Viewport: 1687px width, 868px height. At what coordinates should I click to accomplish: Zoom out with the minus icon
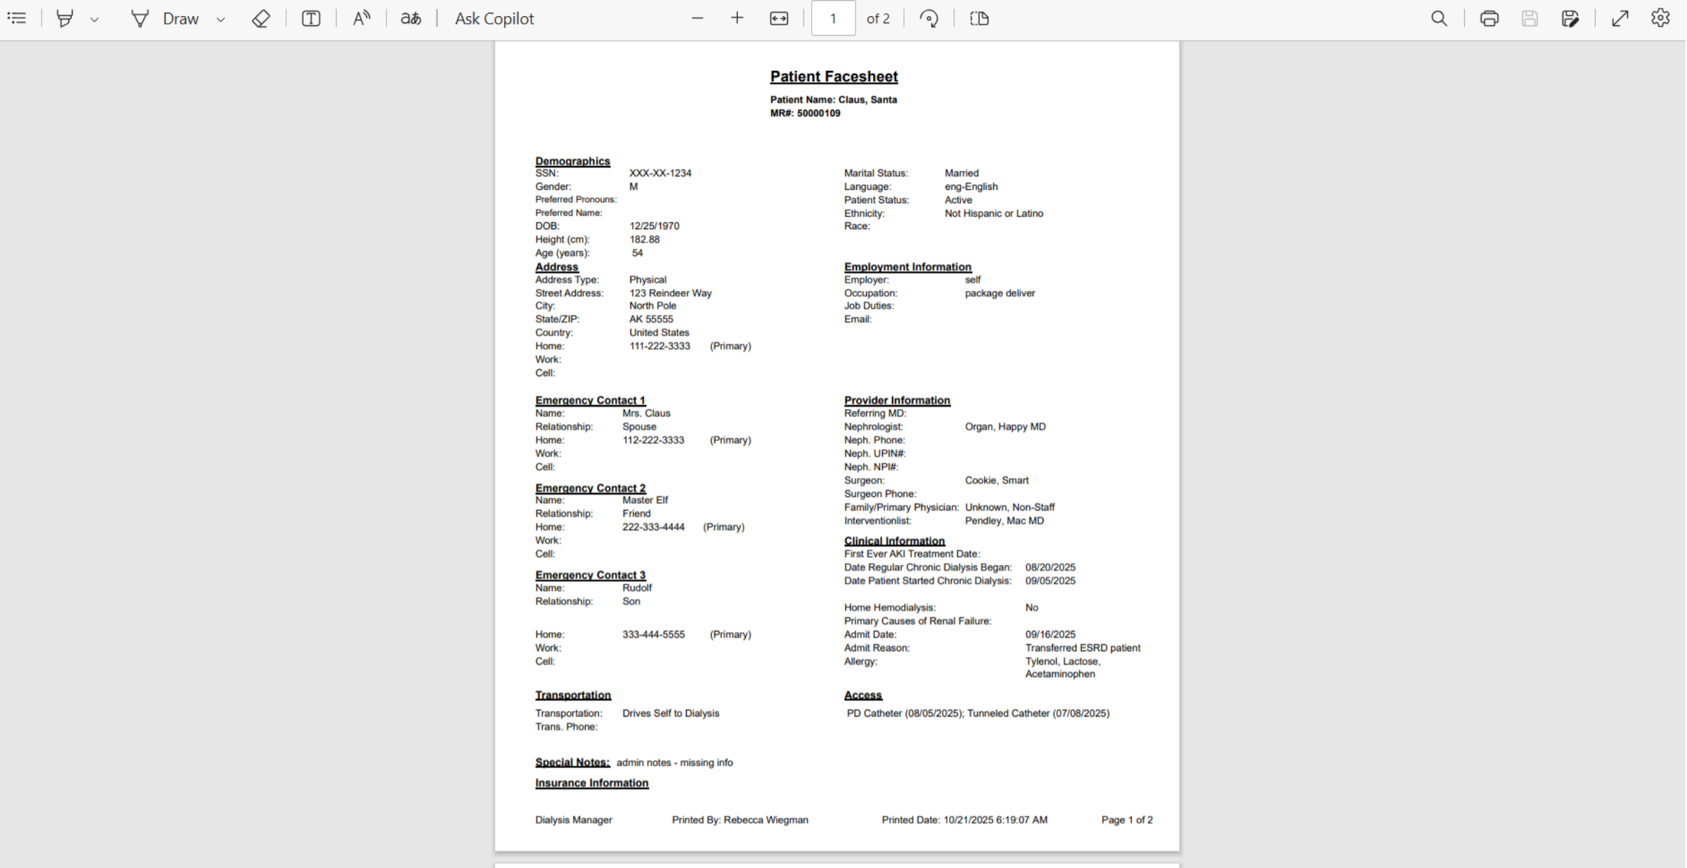pos(697,18)
